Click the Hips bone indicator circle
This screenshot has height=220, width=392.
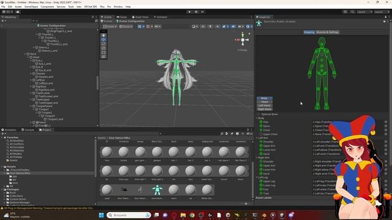pyautogui.click(x=261, y=122)
